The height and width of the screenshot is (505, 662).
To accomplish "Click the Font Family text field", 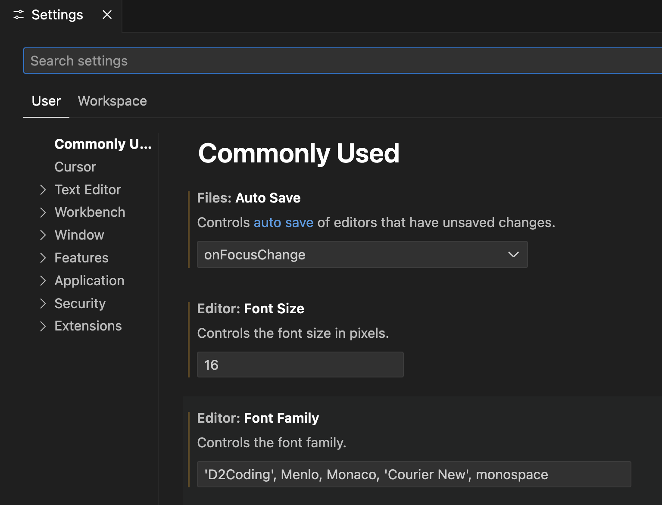I will (414, 474).
